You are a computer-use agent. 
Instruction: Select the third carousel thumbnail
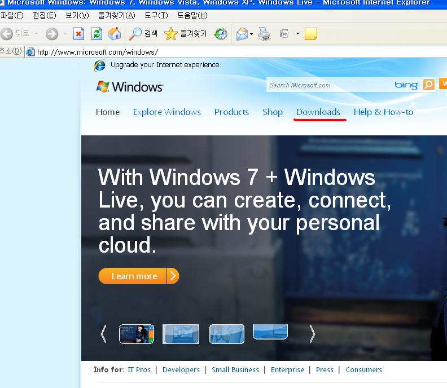227,334
